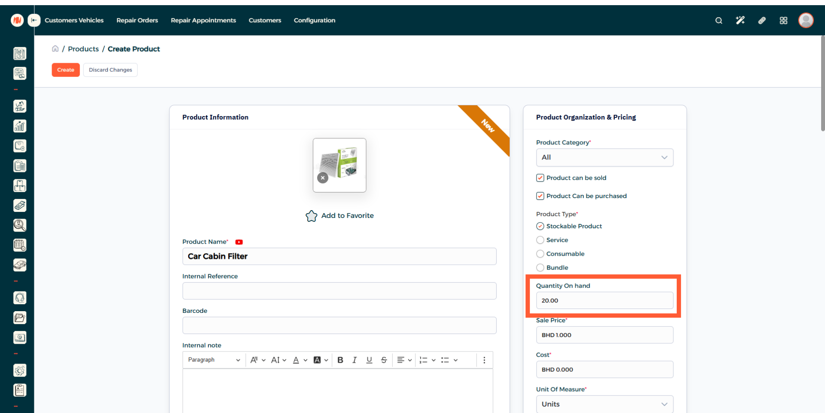Click the search magnifier icon in top bar
Viewport: 825px width, 413px height.
pyautogui.click(x=718, y=21)
